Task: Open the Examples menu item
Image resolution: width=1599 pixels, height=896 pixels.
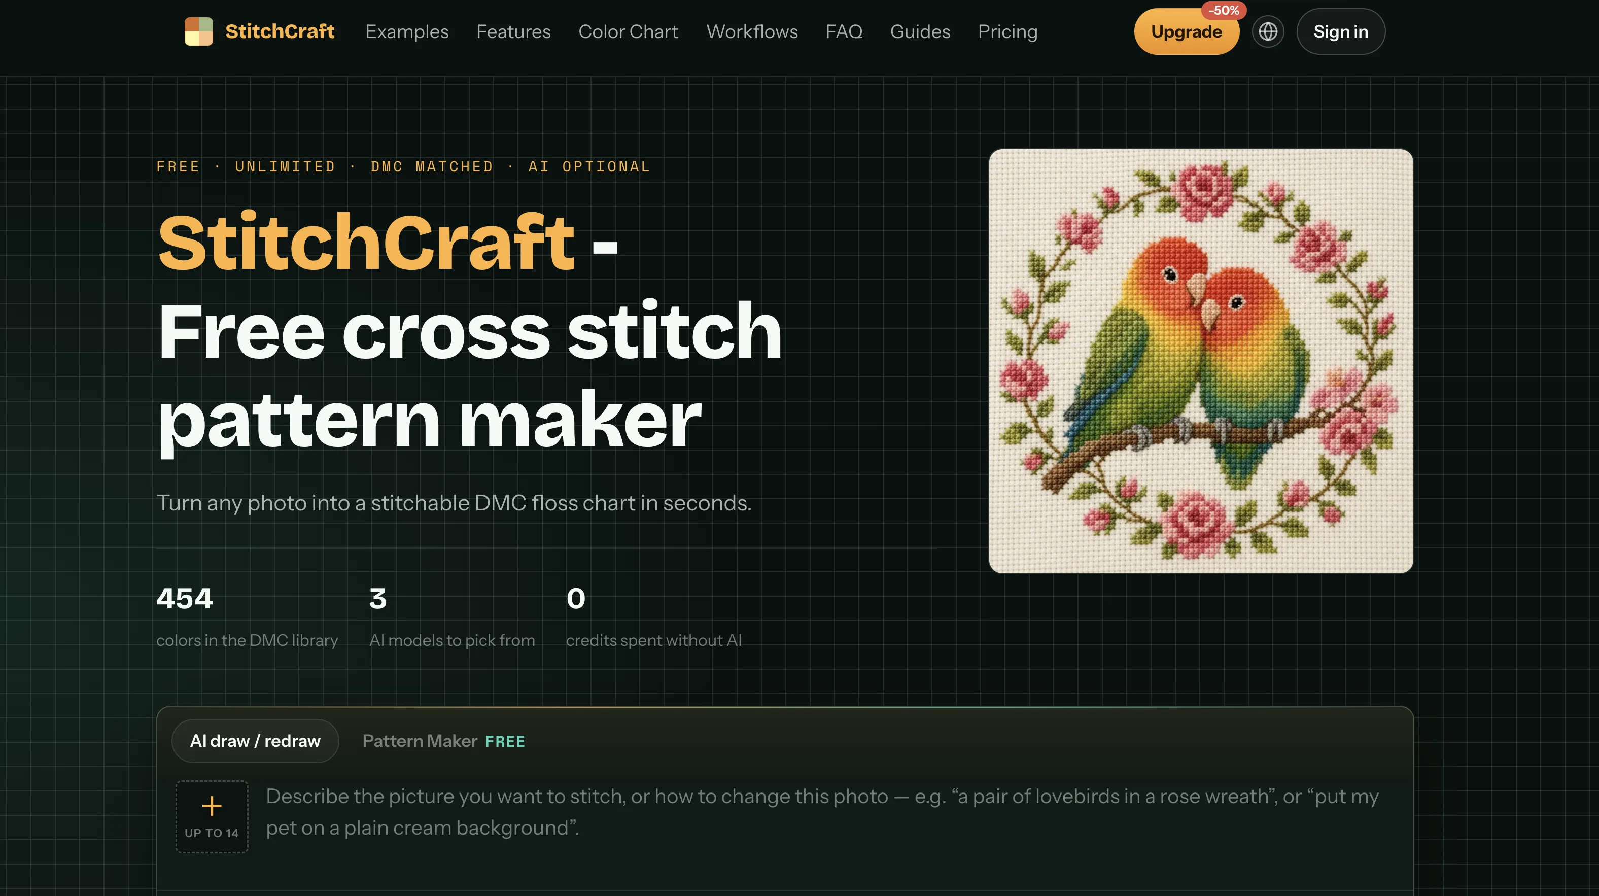Action: tap(406, 31)
